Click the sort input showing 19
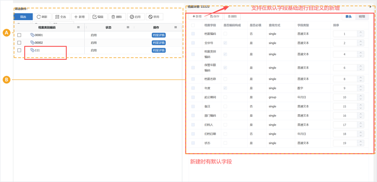Viewport: 377px width, 182px height. point(345,143)
